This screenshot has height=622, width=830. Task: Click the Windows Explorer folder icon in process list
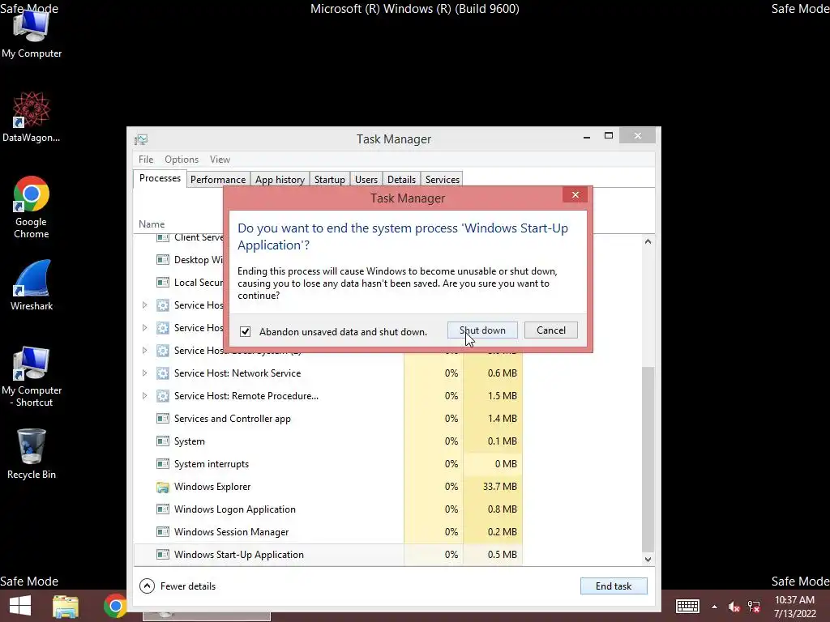click(162, 487)
